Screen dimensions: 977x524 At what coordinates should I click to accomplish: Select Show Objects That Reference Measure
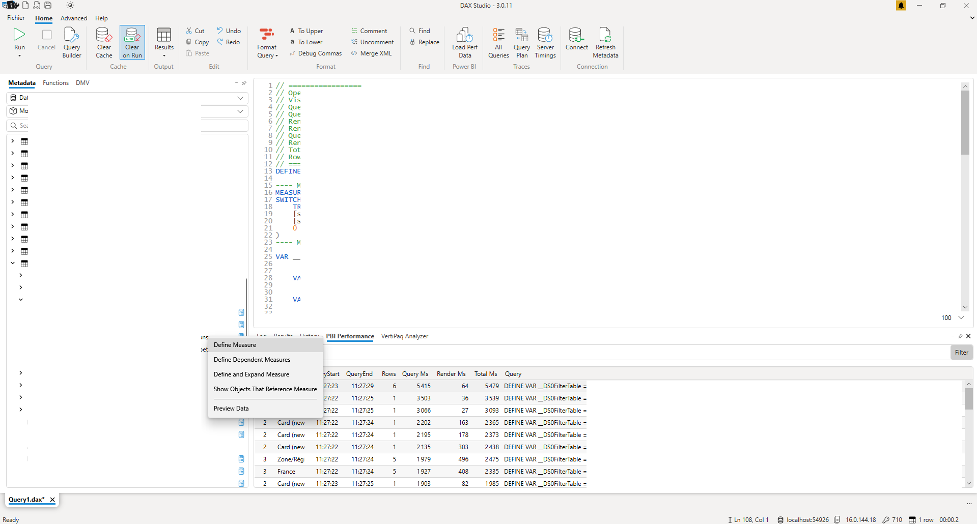265,389
